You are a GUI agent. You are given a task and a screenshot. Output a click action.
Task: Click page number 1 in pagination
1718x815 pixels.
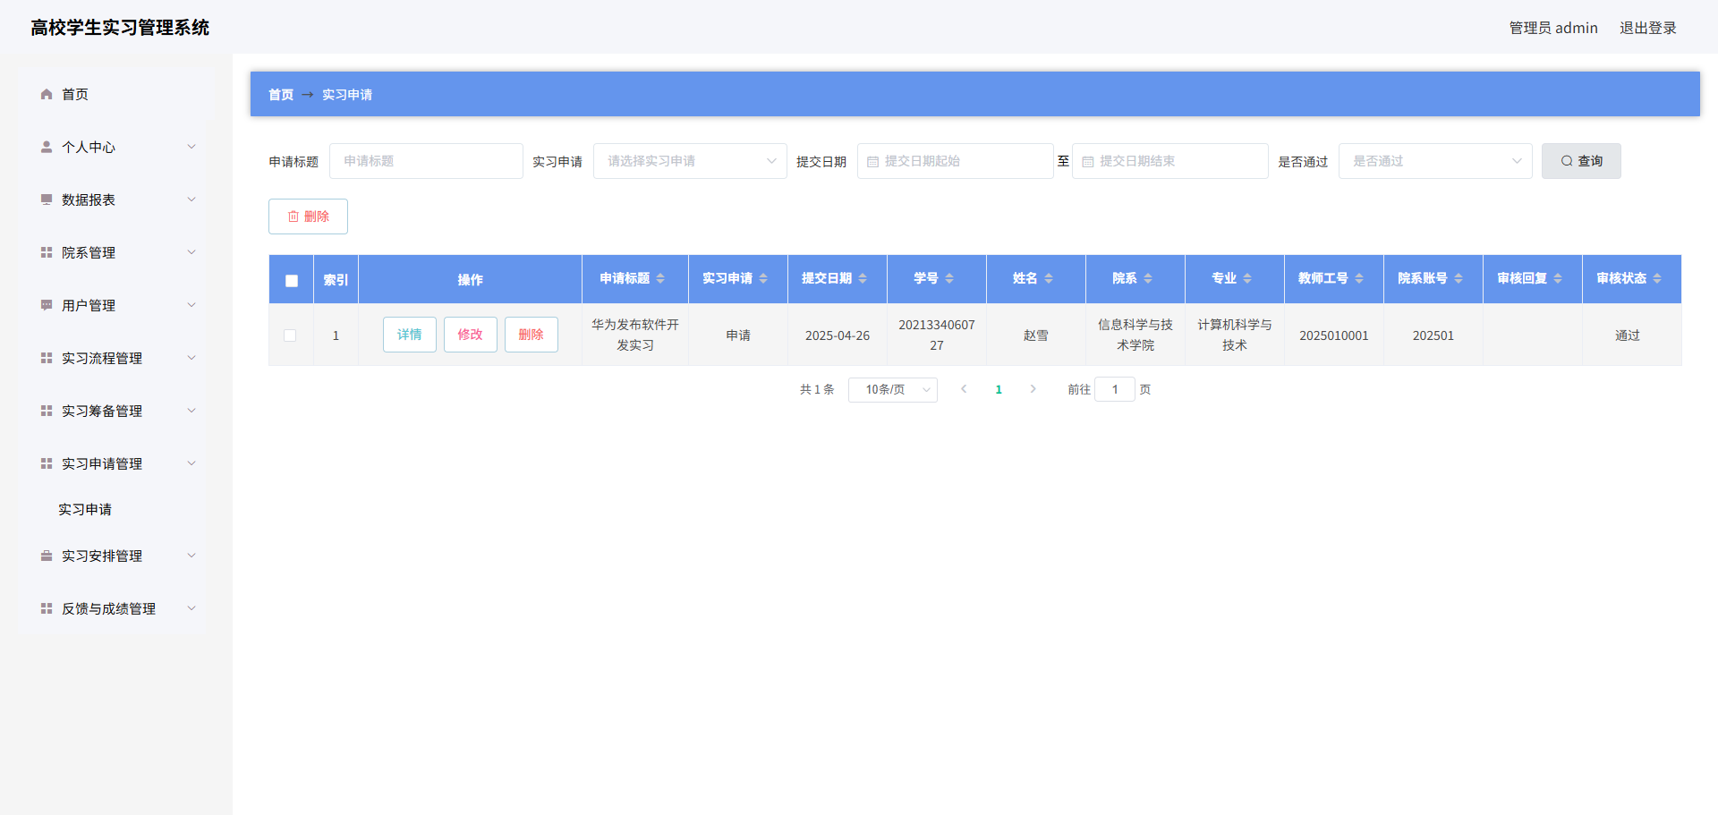(x=999, y=389)
